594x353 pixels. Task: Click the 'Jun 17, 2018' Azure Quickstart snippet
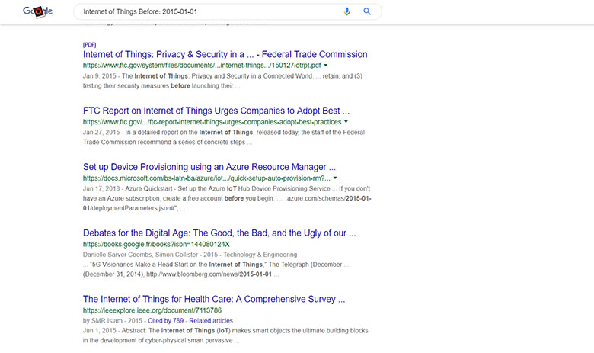pos(226,198)
